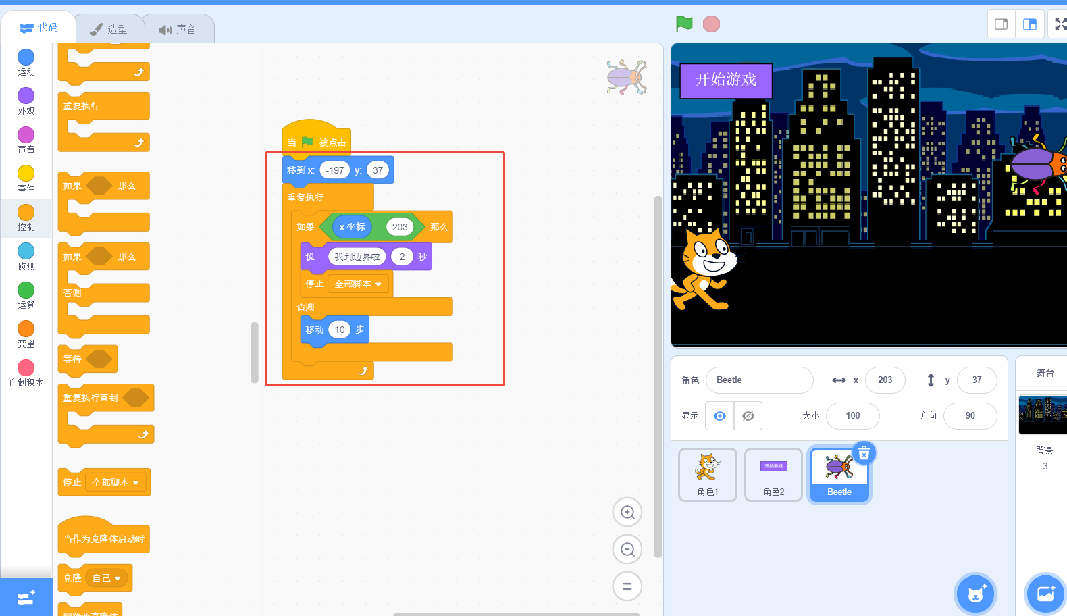
Task: Enter fullscreen stage mode
Action: tap(1060, 24)
